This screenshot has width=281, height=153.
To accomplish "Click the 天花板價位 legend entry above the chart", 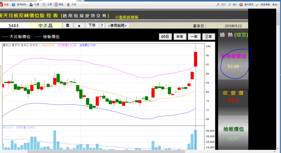I will click(x=16, y=37).
